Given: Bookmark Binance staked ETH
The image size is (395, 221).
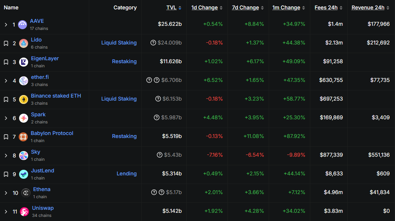Looking at the screenshot, I should tap(6, 99).
